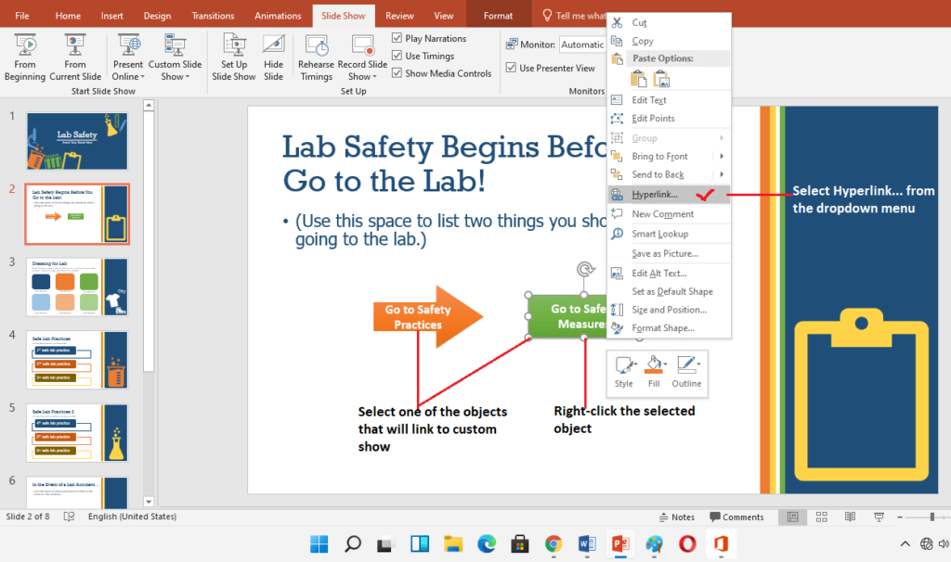
Task: Start slide show From Beginning
Action: coord(25,57)
